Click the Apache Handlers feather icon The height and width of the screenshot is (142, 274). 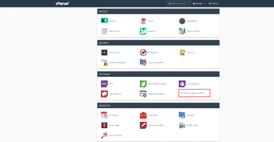[143, 125]
